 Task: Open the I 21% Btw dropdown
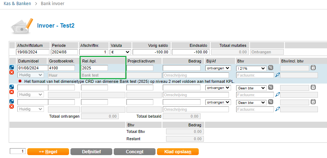[251, 68]
